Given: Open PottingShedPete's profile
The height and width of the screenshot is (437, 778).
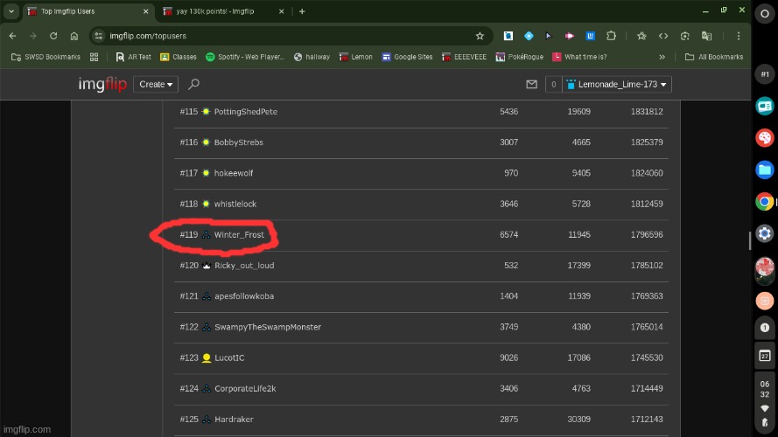Looking at the screenshot, I should pos(246,112).
